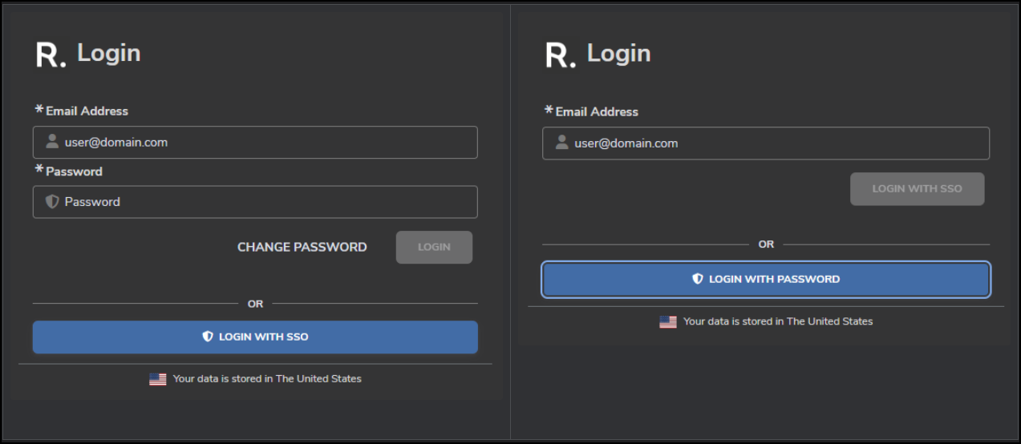Click the user icon in right email field
The image size is (1021, 444).
562,143
